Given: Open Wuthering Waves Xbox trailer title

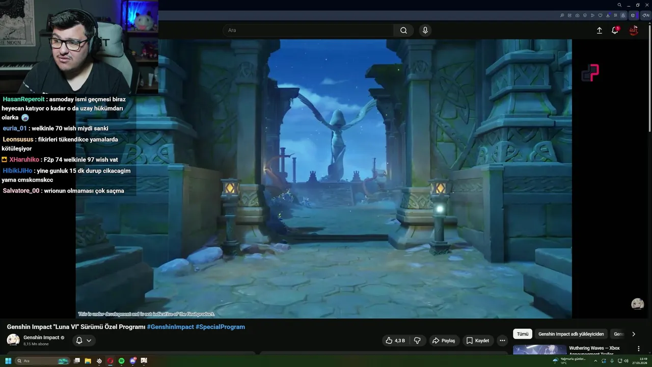Looking at the screenshot, I should tap(594, 351).
